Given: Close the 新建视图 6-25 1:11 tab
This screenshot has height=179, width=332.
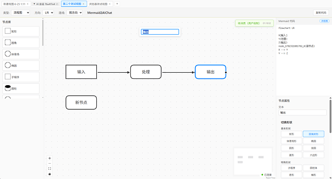Looking at the screenshot, I should tap(27, 4).
